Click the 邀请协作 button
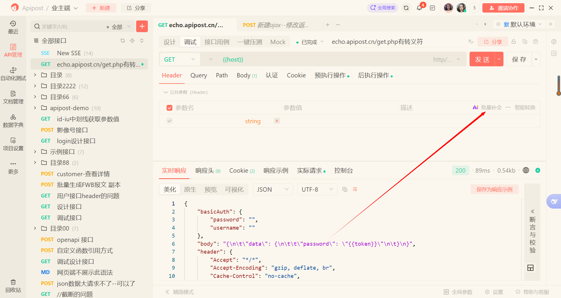This screenshot has height=298, width=561. click(503, 8)
